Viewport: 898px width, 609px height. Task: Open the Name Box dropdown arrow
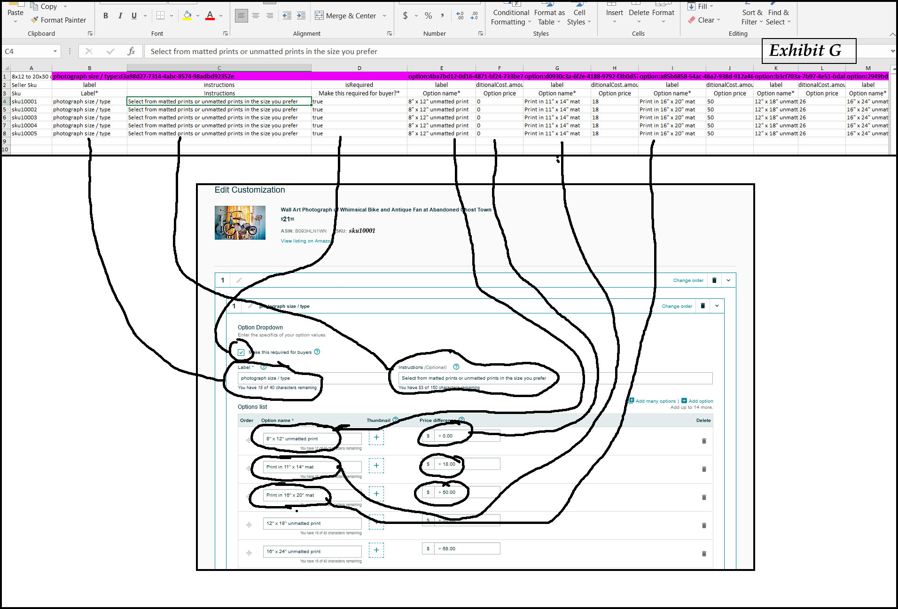55,51
